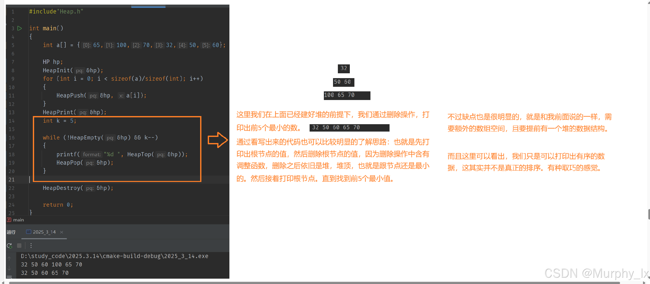Click the red 'f' function icon in breadcrumb
The image size is (650, 284).
(9, 220)
